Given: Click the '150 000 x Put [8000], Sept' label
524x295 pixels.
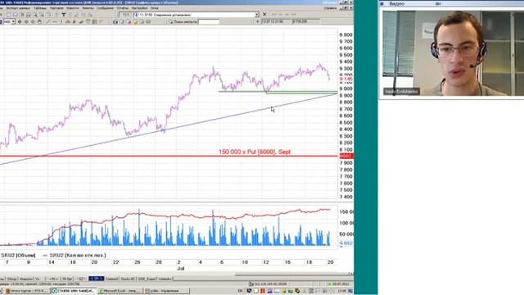Looking at the screenshot, I should tap(255, 152).
